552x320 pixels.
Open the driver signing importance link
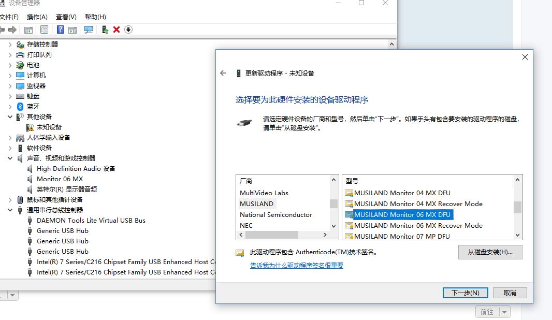tap(296, 265)
